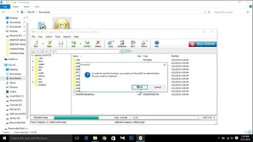Open Explorer's Home ribbon tab
The image size is (253, 142).
[16, 7]
